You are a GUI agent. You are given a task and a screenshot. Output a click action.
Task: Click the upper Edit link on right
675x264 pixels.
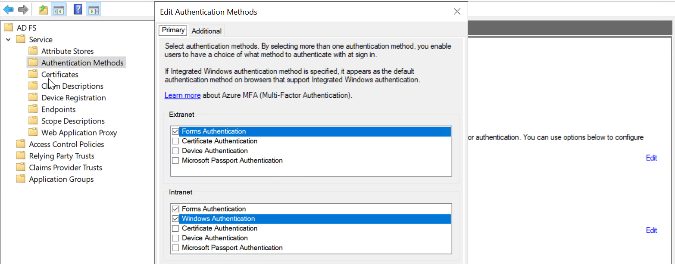tap(651, 158)
